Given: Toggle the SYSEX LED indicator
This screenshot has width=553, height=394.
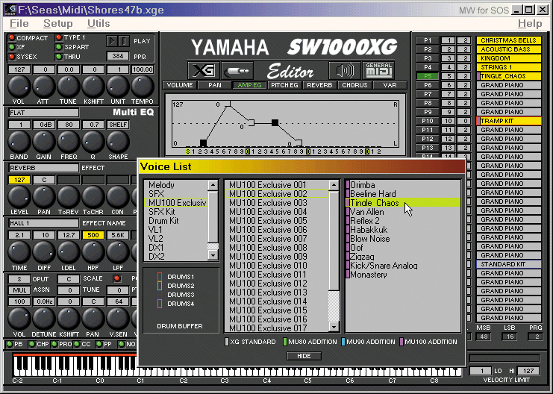Looking at the screenshot, I should (11, 56).
